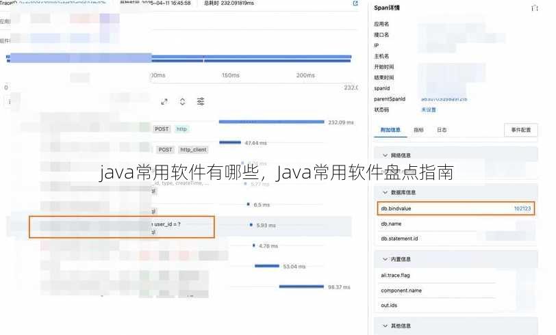Open the external link icon beside total duration

coord(355,3)
